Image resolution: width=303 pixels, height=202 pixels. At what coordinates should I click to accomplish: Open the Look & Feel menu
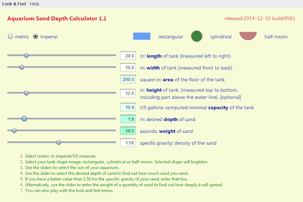click(x=14, y=4)
